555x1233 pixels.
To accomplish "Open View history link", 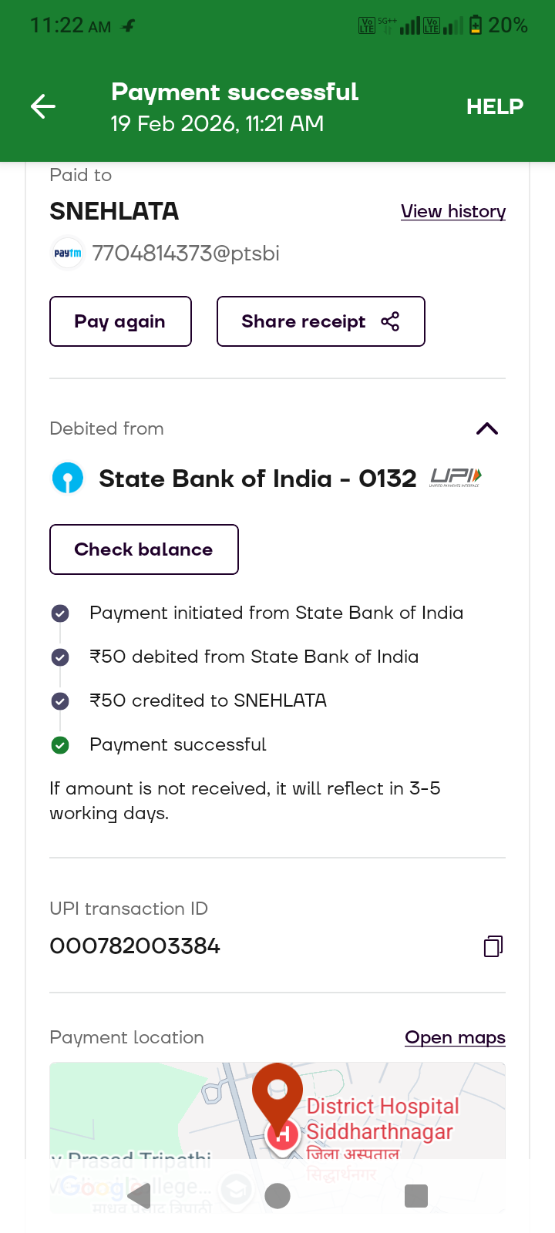I will pos(453,211).
